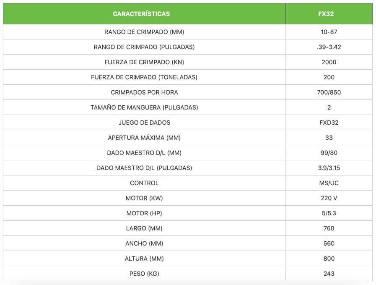The image size is (376, 285).
Task: Select the 700/850 value cell
Action: (x=329, y=92)
